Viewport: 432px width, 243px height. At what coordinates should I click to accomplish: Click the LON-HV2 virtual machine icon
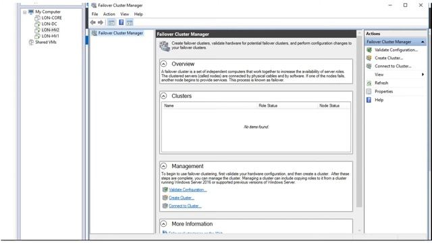point(38,30)
